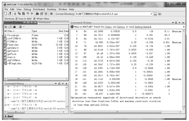
Task: Click the Paste toolbar icon
Action: coord(23,14)
